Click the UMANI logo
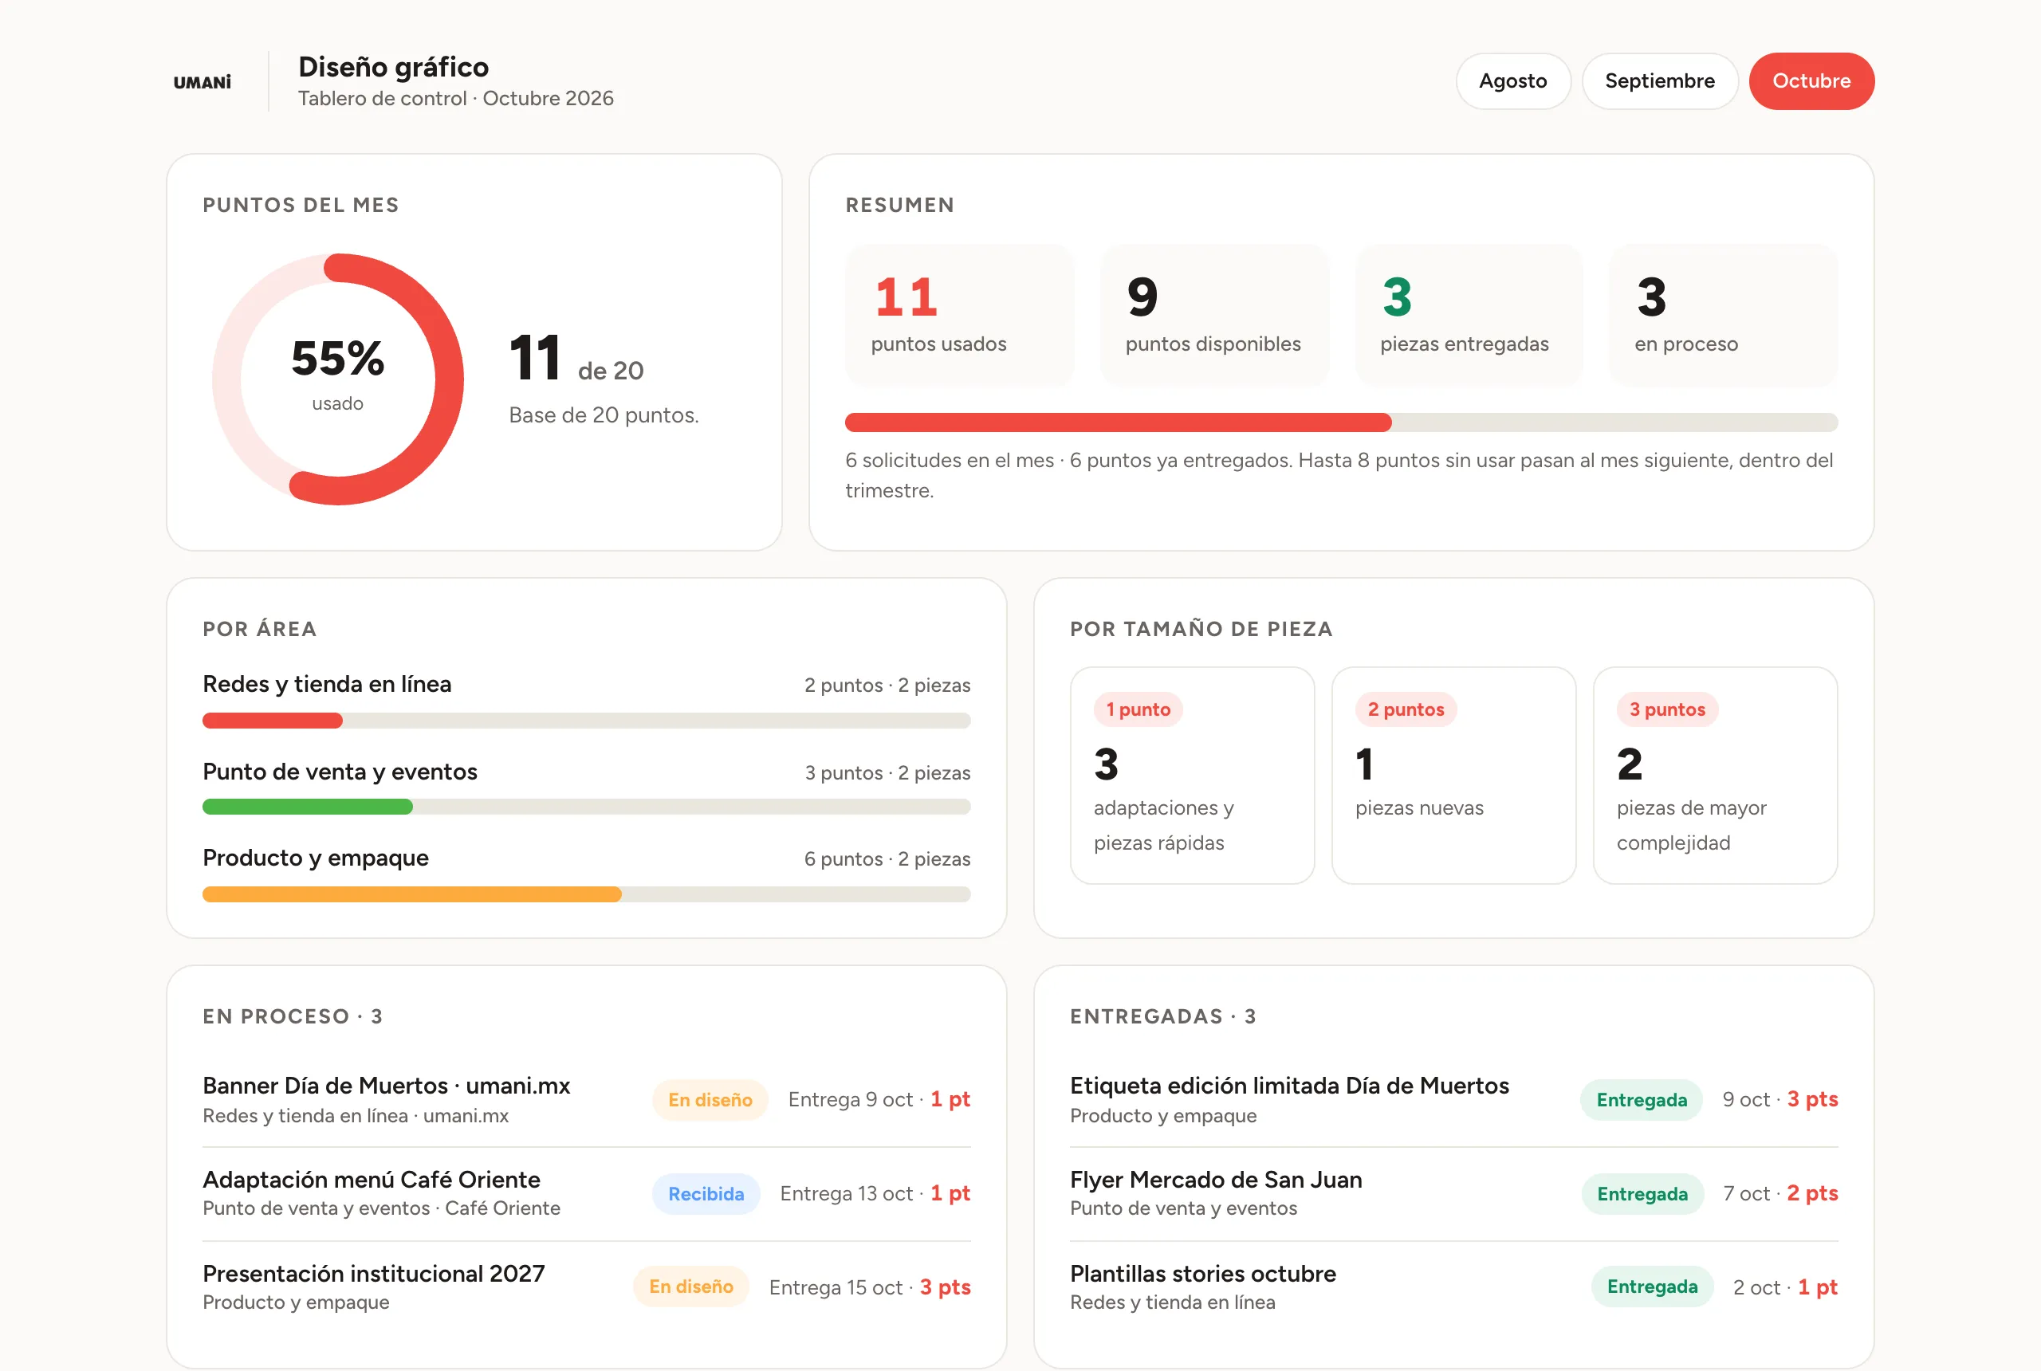Image resolution: width=2041 pixels, height=1371 pixels. [202, 82]
